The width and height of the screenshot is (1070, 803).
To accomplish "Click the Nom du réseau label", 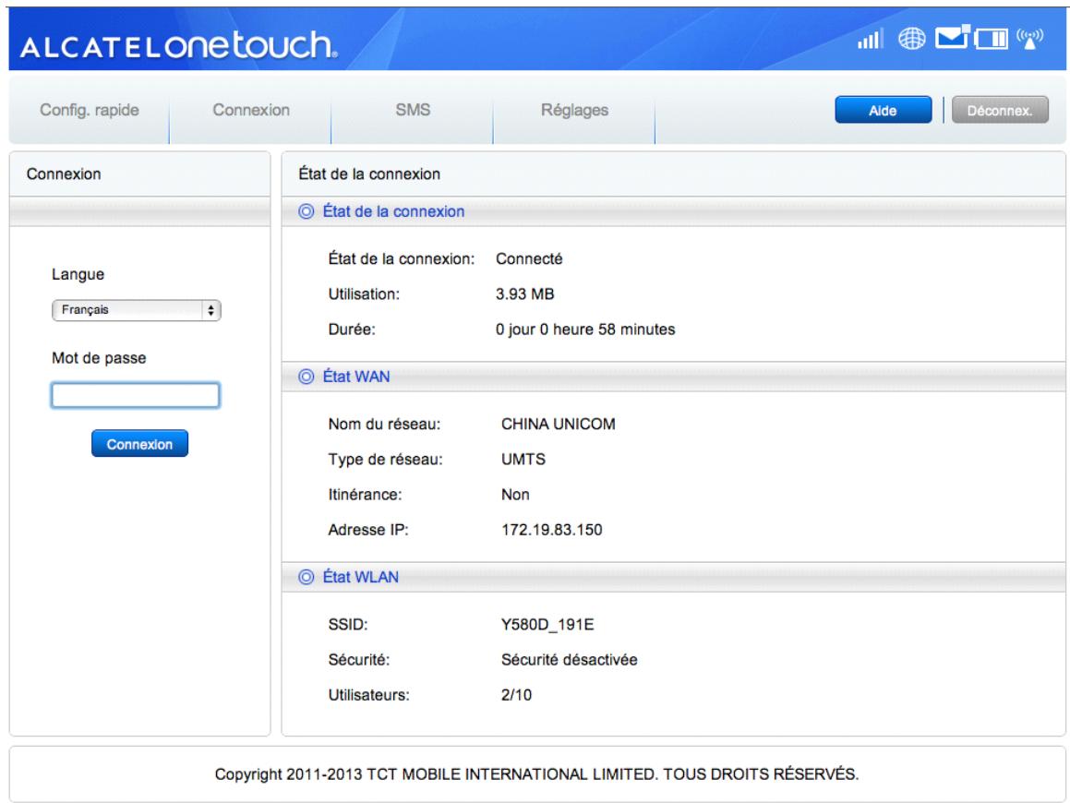I will pyautogui.click(x=384, y=425).
